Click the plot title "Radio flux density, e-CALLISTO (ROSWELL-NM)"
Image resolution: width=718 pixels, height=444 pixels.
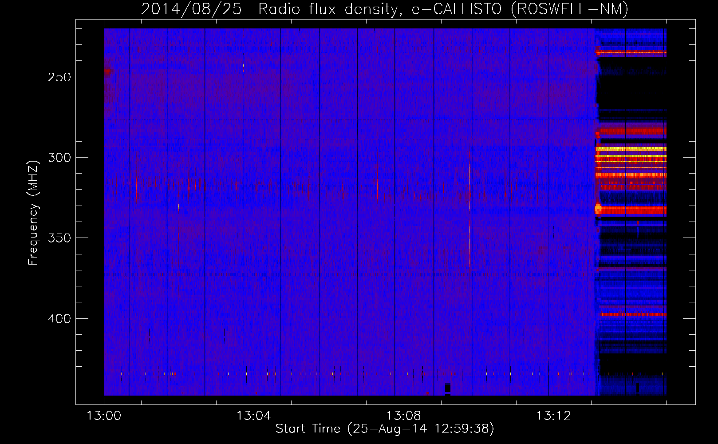tap(443, 9)
